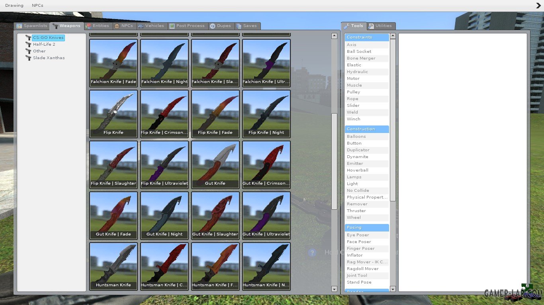Image resolution: width=544 pixels, height=305 pixels.
Task: Pick the plain Gut Knife icon
Action: pyautogui.click(x=215, y=165)
